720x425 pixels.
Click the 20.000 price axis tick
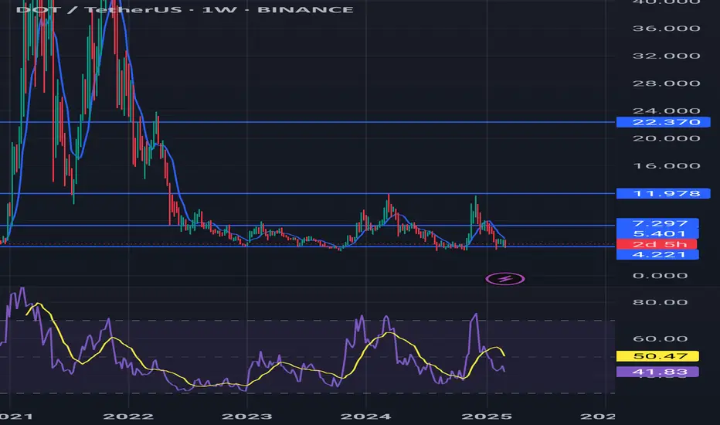pyautogui.click(x=666, y=138)
